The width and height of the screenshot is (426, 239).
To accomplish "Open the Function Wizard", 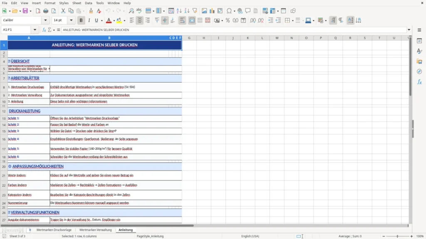I will pos(44,30).
